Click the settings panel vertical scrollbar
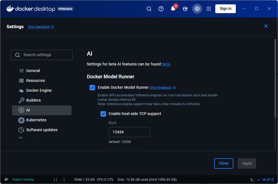 (275, 79)
